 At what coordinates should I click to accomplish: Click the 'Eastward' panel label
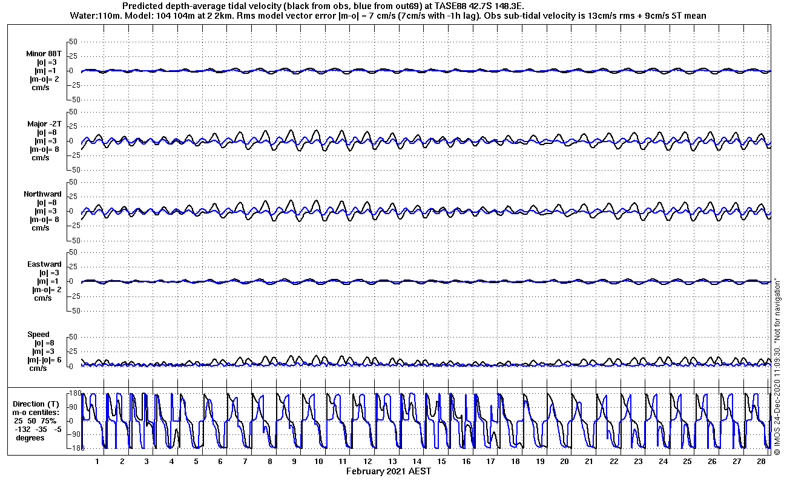tap(44, 264)
